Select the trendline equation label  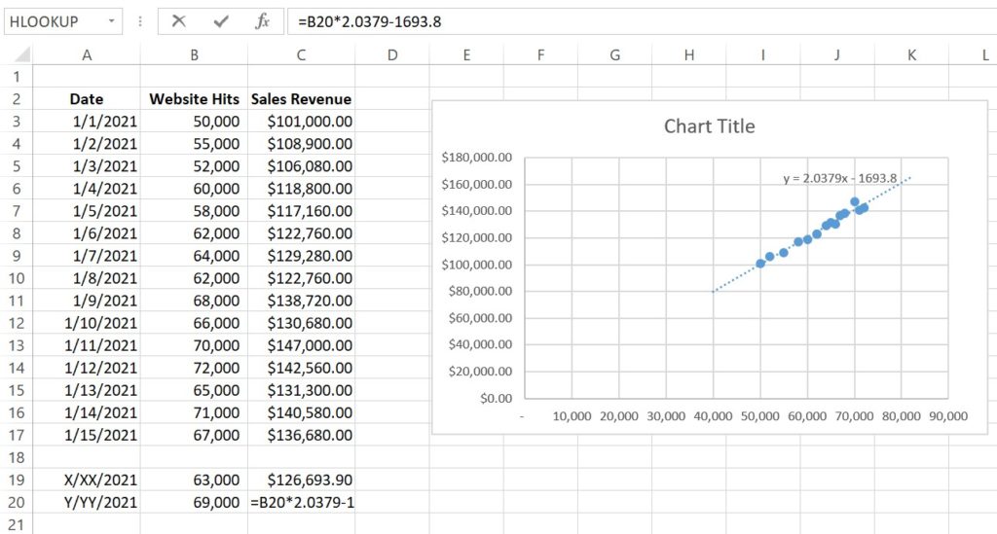[x=839, y=178]
